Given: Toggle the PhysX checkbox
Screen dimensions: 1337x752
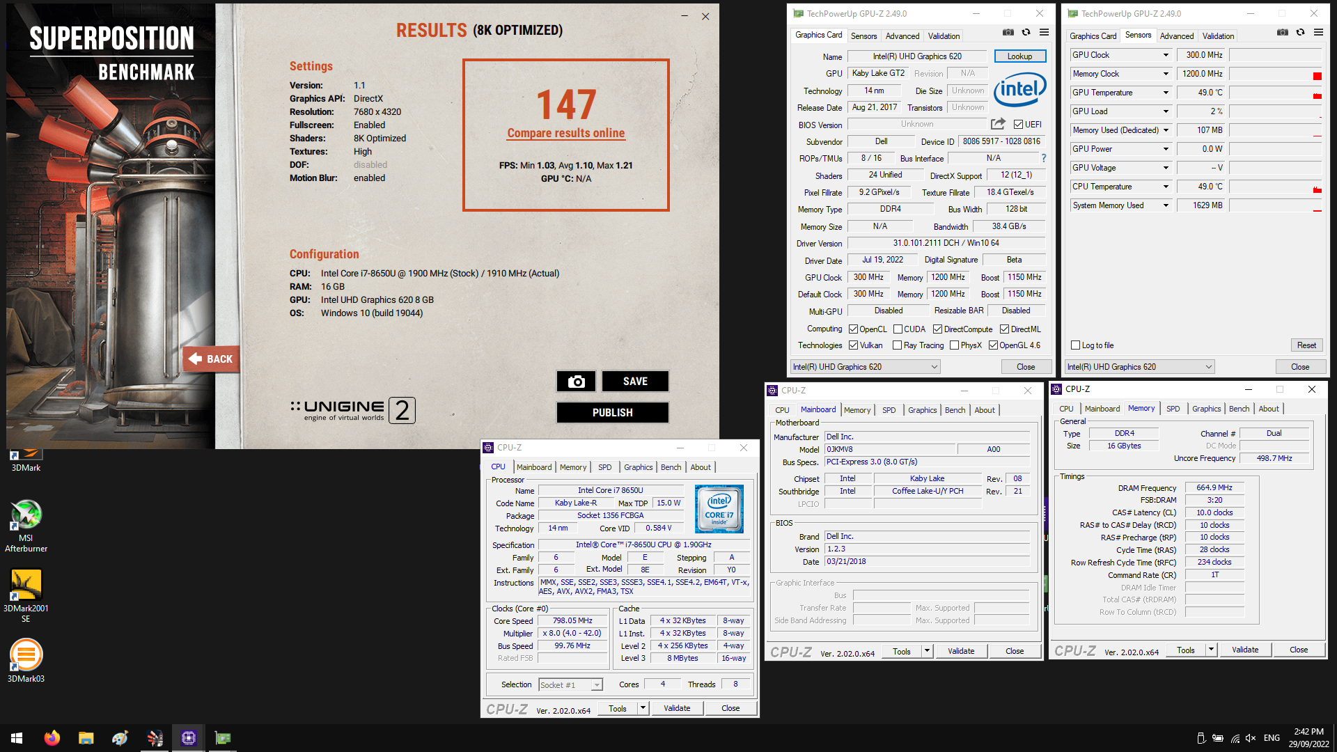Looking at the screenshot, I should click(954, 345).
